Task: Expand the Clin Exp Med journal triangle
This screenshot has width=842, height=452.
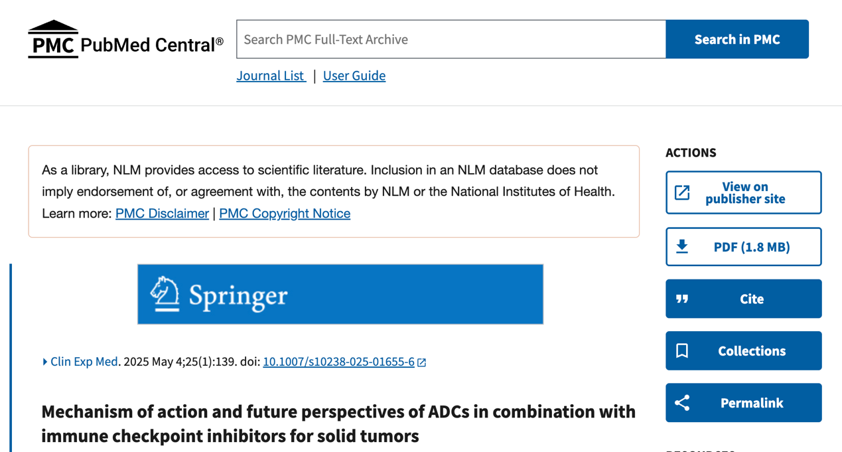Action: 44,362
